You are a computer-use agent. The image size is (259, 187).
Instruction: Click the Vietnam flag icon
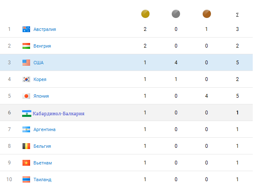pos(26,163)
